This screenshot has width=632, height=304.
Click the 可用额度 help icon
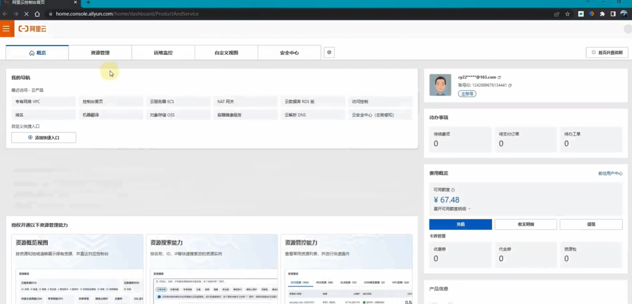(453, 190)
